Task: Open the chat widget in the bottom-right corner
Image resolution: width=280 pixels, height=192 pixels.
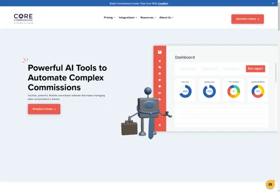Action: pos(270,184)
